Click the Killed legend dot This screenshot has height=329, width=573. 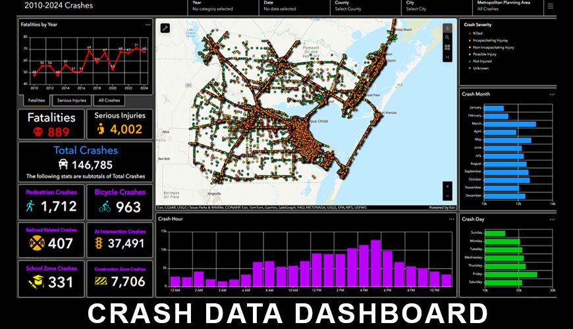pyautogui.click(x=470, y=34)
